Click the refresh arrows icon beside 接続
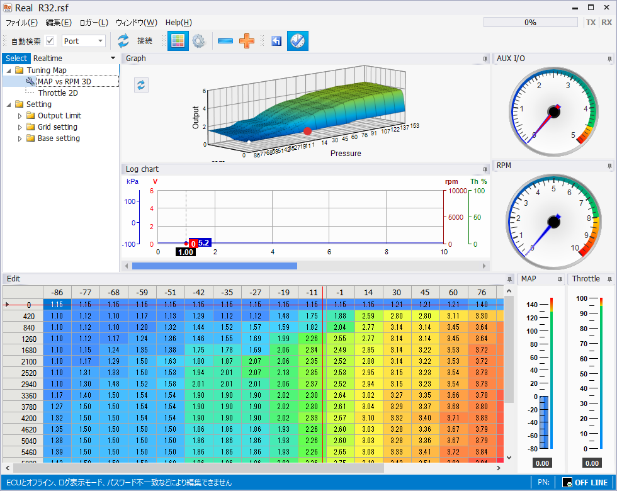This screenshot has width=617, height=491. pos(123,41)
